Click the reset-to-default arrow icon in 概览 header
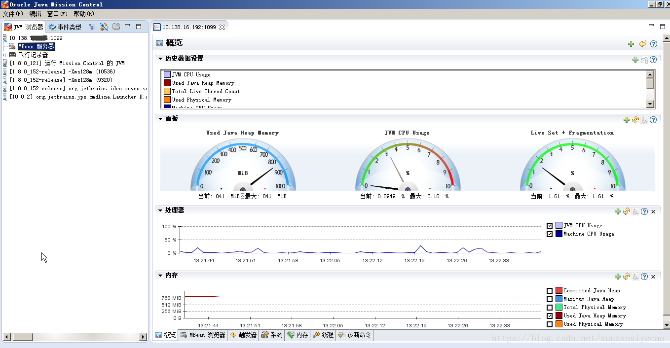The height and width of the screenshot is (348, 670). 642,44
